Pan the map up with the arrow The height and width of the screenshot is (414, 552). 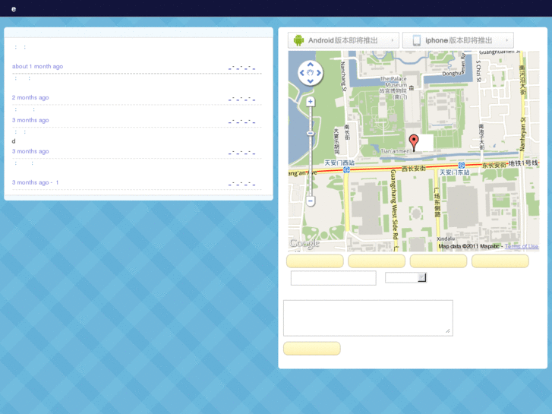tap(310, 65)
